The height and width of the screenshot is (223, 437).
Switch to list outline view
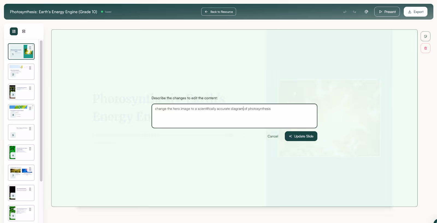tap(24, 31)
